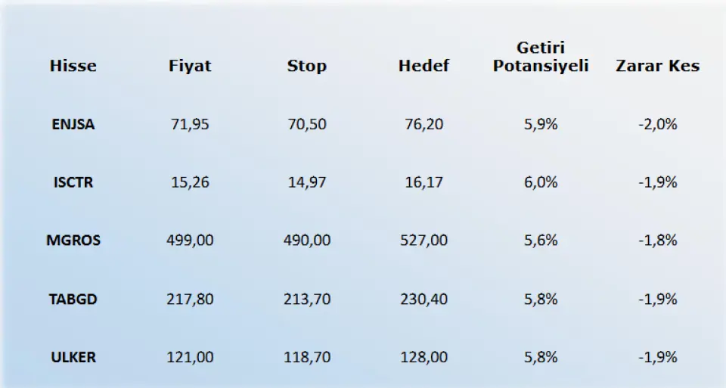Select the TABGD stock label
This screenshot has width=726, height=388.
click(x=73, y=299)
